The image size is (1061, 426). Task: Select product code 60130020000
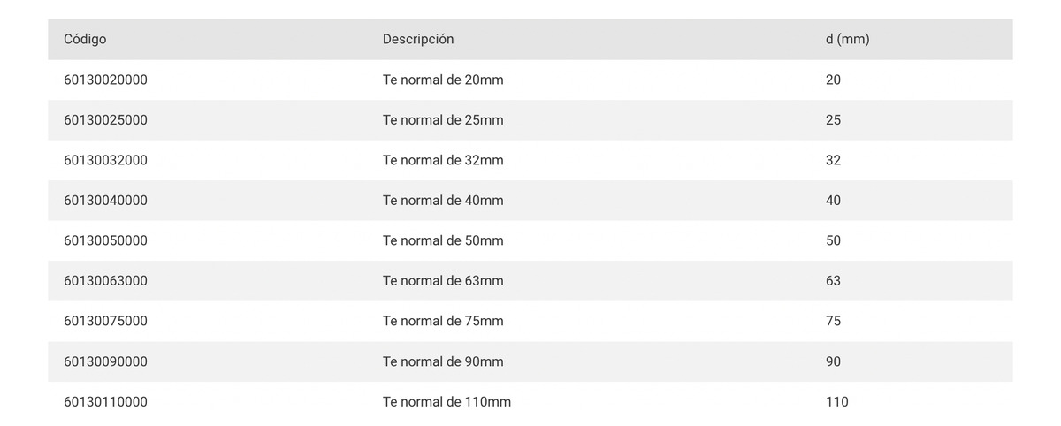point(105,80)
